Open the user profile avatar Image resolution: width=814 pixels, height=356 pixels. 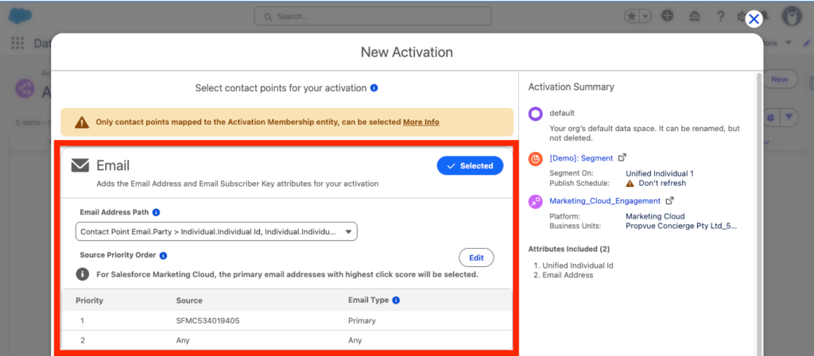(x=792, y=16)
